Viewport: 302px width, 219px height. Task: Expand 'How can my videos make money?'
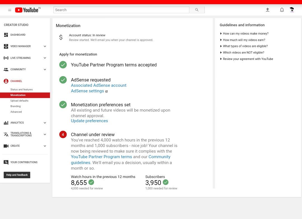pyautogui.click(x=244, y=33)
